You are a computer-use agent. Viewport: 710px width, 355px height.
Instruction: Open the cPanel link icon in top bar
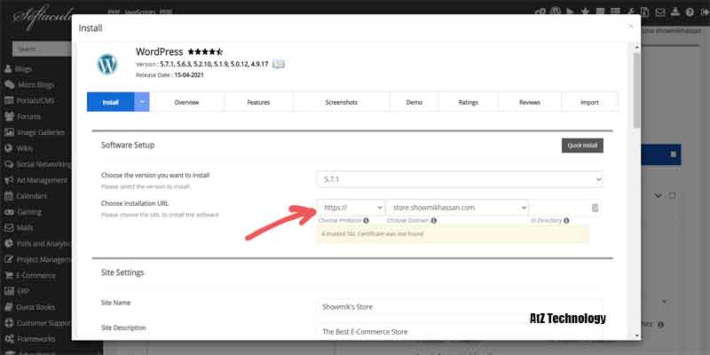[540, 12]
